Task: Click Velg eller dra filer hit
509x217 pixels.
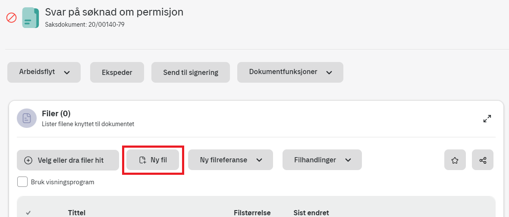Action: click(x=68, y=160)
